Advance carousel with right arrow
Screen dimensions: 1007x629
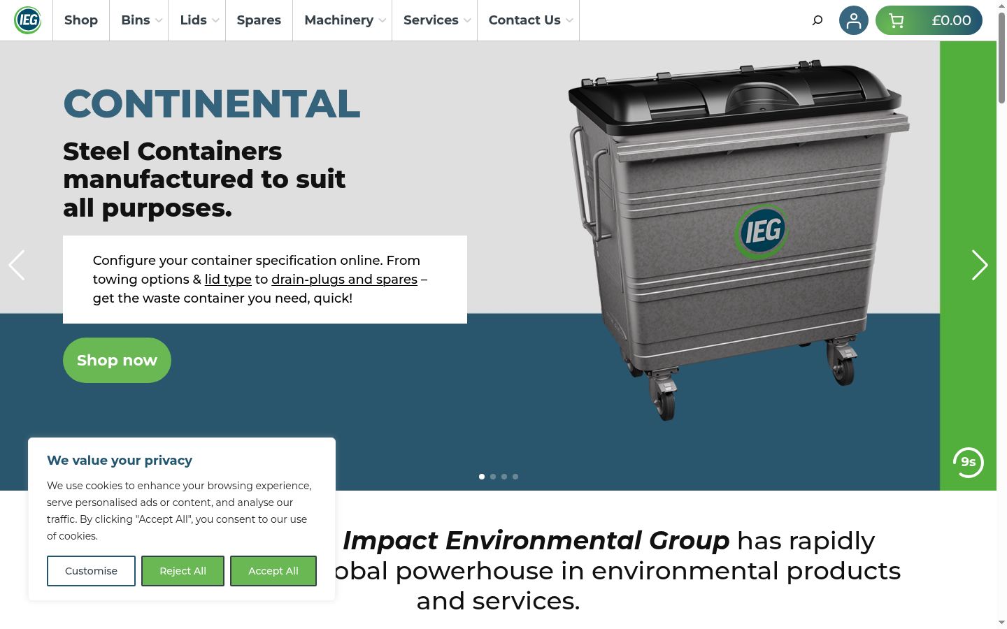coord(980,265)
